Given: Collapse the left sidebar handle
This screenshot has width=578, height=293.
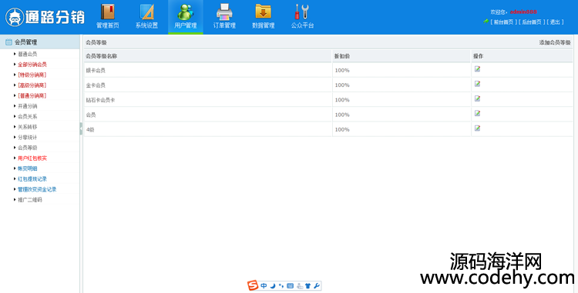Looking at the screenshot, I should 81,128.
